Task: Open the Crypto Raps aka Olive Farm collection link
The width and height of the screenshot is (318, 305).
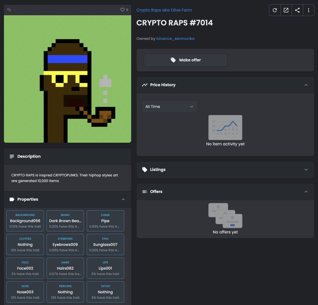Action: 164,10
